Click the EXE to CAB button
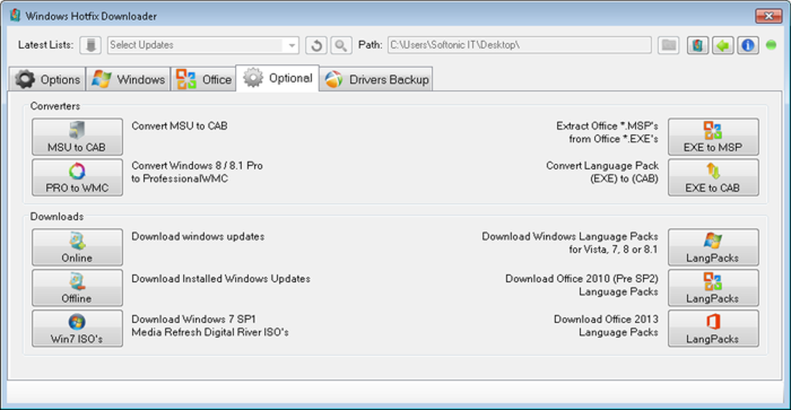 coord(713,177)
